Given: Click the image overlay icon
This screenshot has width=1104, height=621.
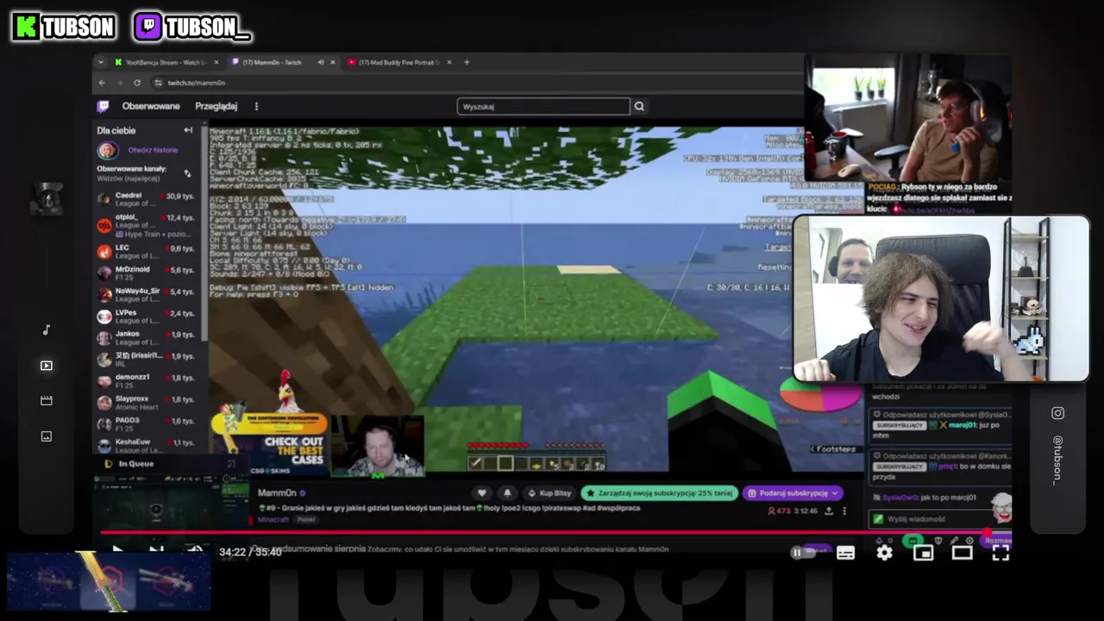Looking at the screenshot, I should click(x=47, y=436).
